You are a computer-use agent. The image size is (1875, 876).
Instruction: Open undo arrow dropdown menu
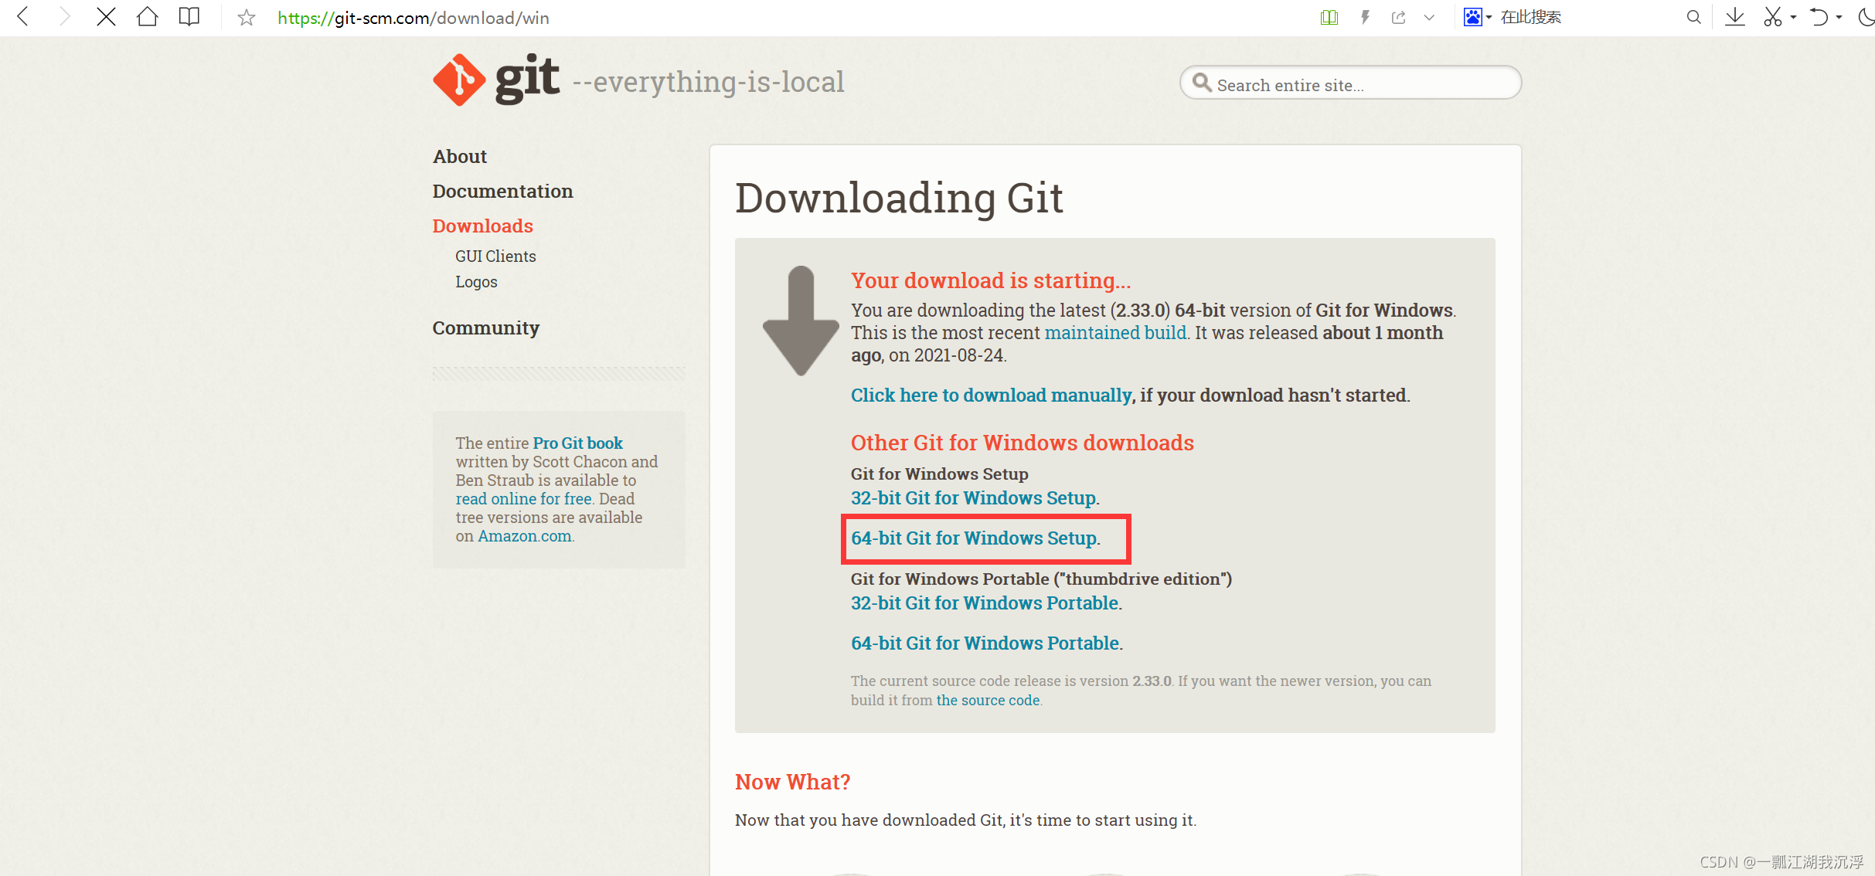[1839, 17]
